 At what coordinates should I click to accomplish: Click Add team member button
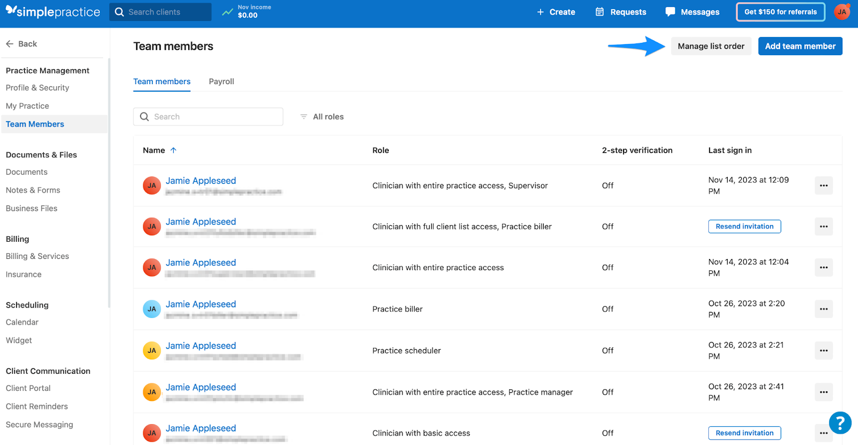tap(800, 46)
